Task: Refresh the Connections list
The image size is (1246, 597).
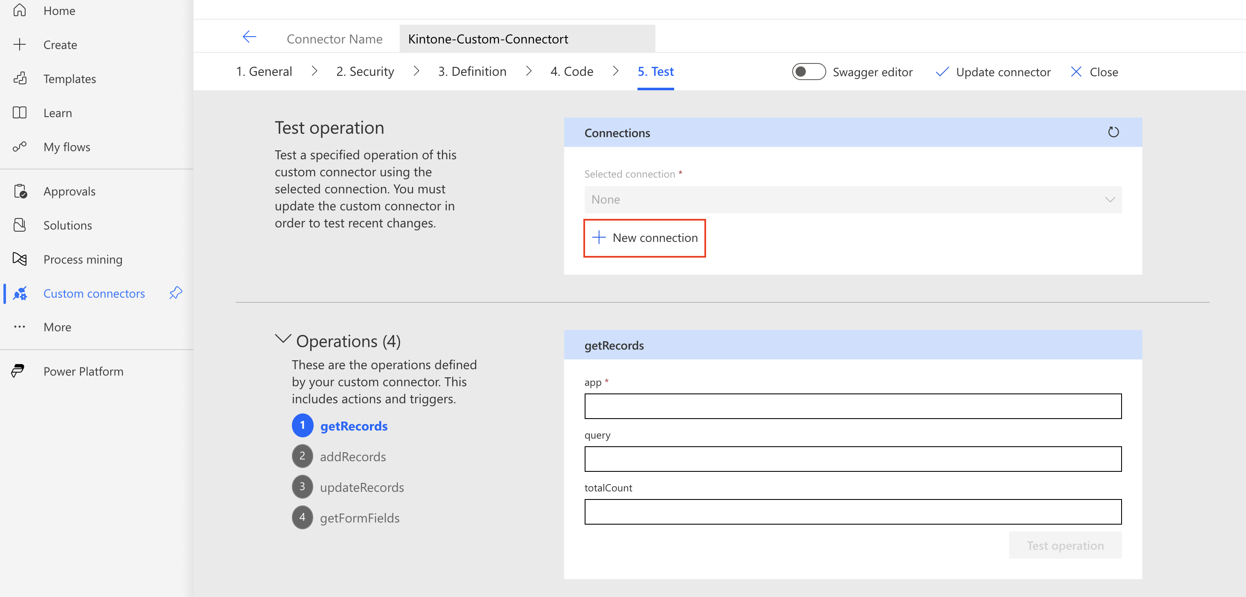Action: coord(1113,132)
